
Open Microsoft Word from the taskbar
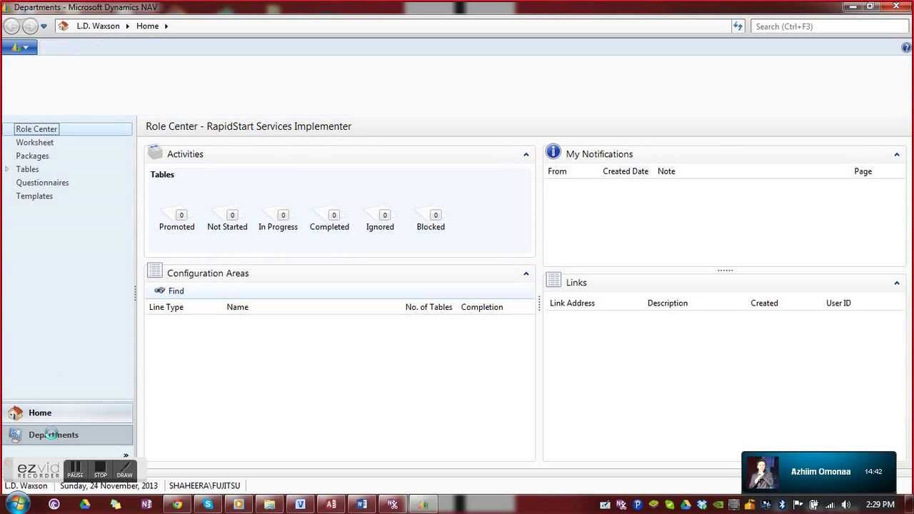point(361,504)
